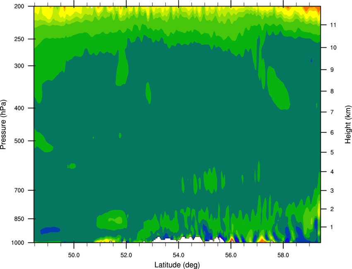Screen dimensions: 352x269
Task: Click the 1 km height tick label
Action: (332, 227)
